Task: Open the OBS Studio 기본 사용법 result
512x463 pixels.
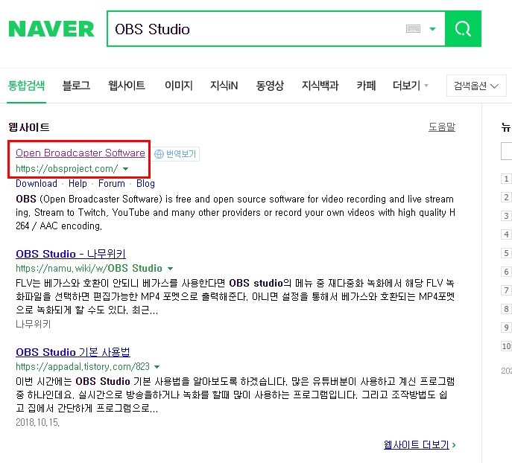Action: click(x=73, y=352)
